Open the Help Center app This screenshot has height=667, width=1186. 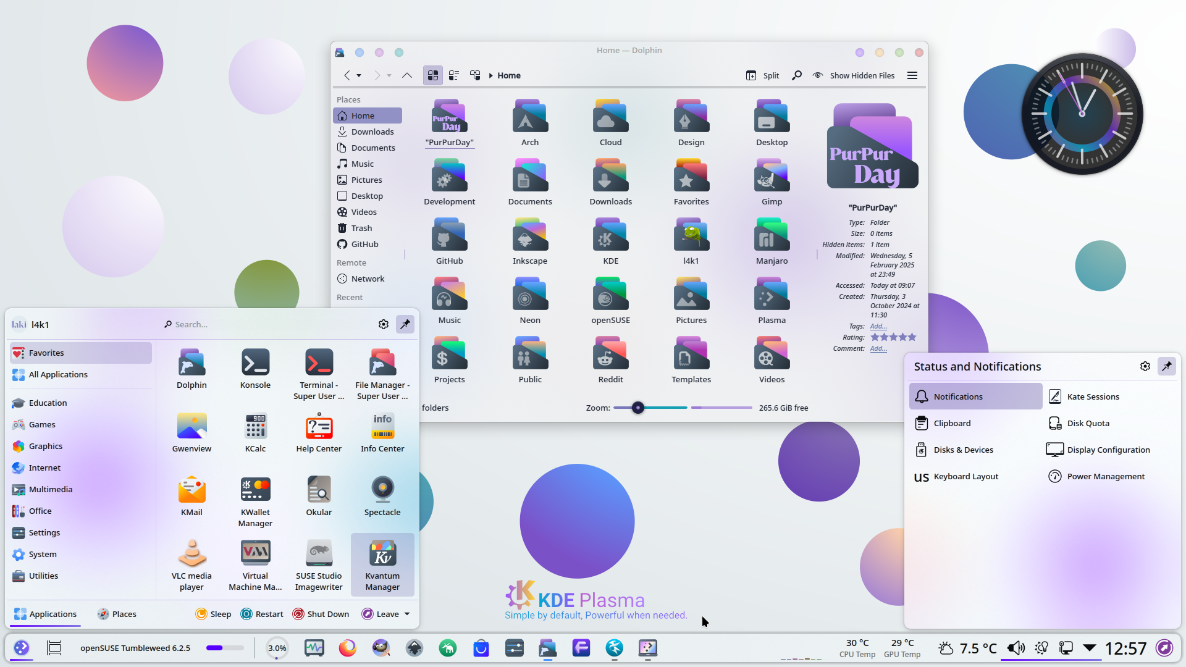(319, 432)
